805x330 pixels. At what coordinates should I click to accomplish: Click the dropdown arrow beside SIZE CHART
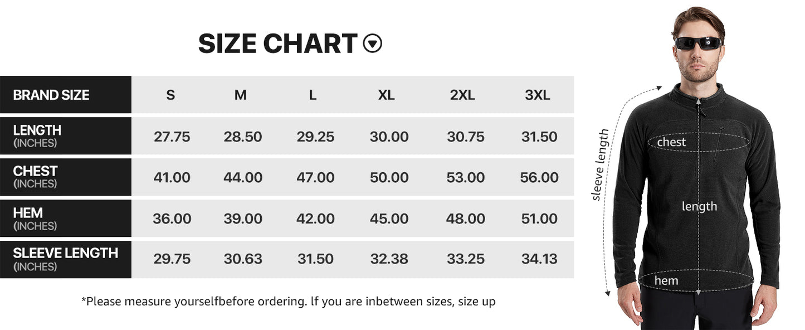pyautogui.click(x=373, y=43)
